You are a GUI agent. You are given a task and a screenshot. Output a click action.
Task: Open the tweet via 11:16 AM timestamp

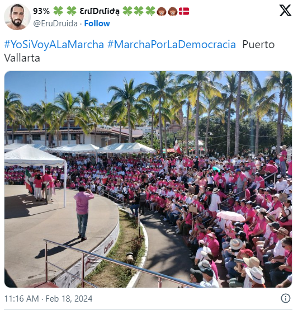[22, 299]
